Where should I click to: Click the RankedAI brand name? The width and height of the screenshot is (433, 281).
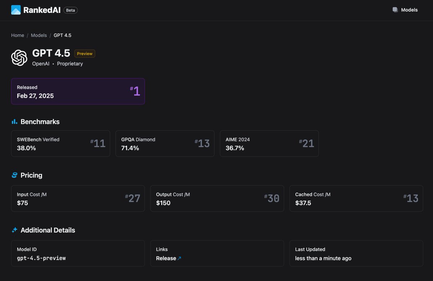42,10
